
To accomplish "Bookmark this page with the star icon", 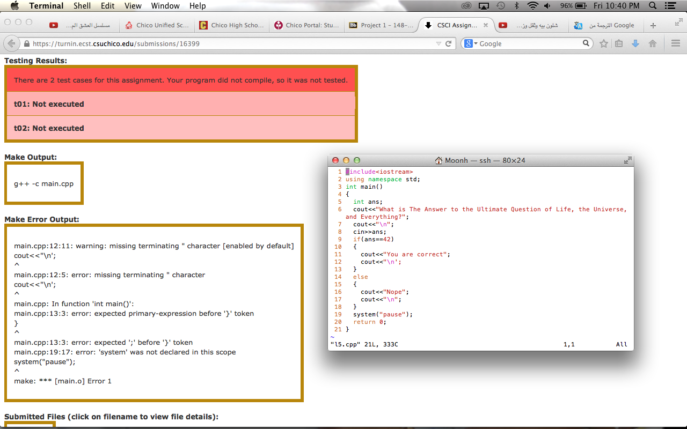I will tap(604, 43).
